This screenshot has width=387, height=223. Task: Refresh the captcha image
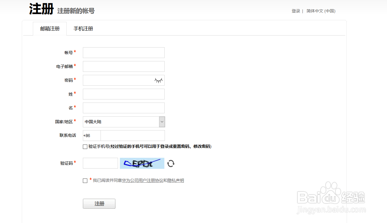[171, 163]
